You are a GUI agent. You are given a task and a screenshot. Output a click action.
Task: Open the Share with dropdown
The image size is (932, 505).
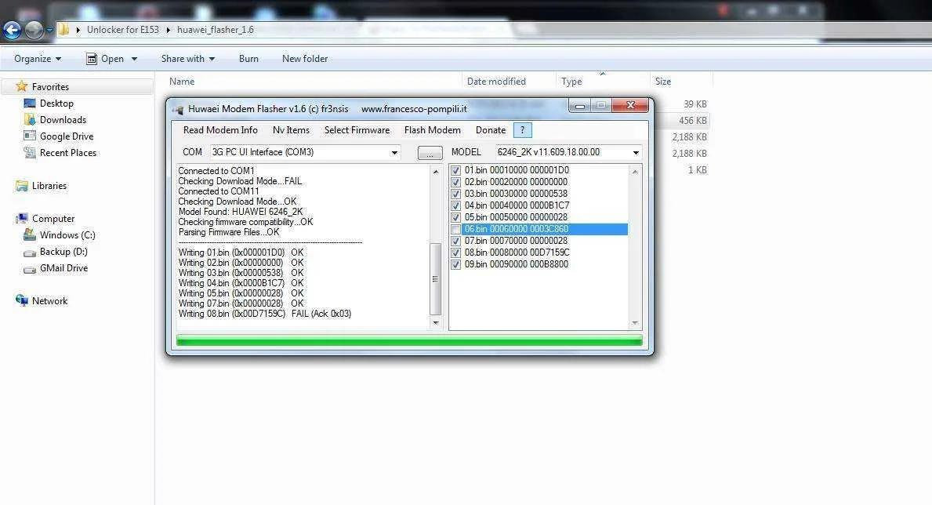188,58
